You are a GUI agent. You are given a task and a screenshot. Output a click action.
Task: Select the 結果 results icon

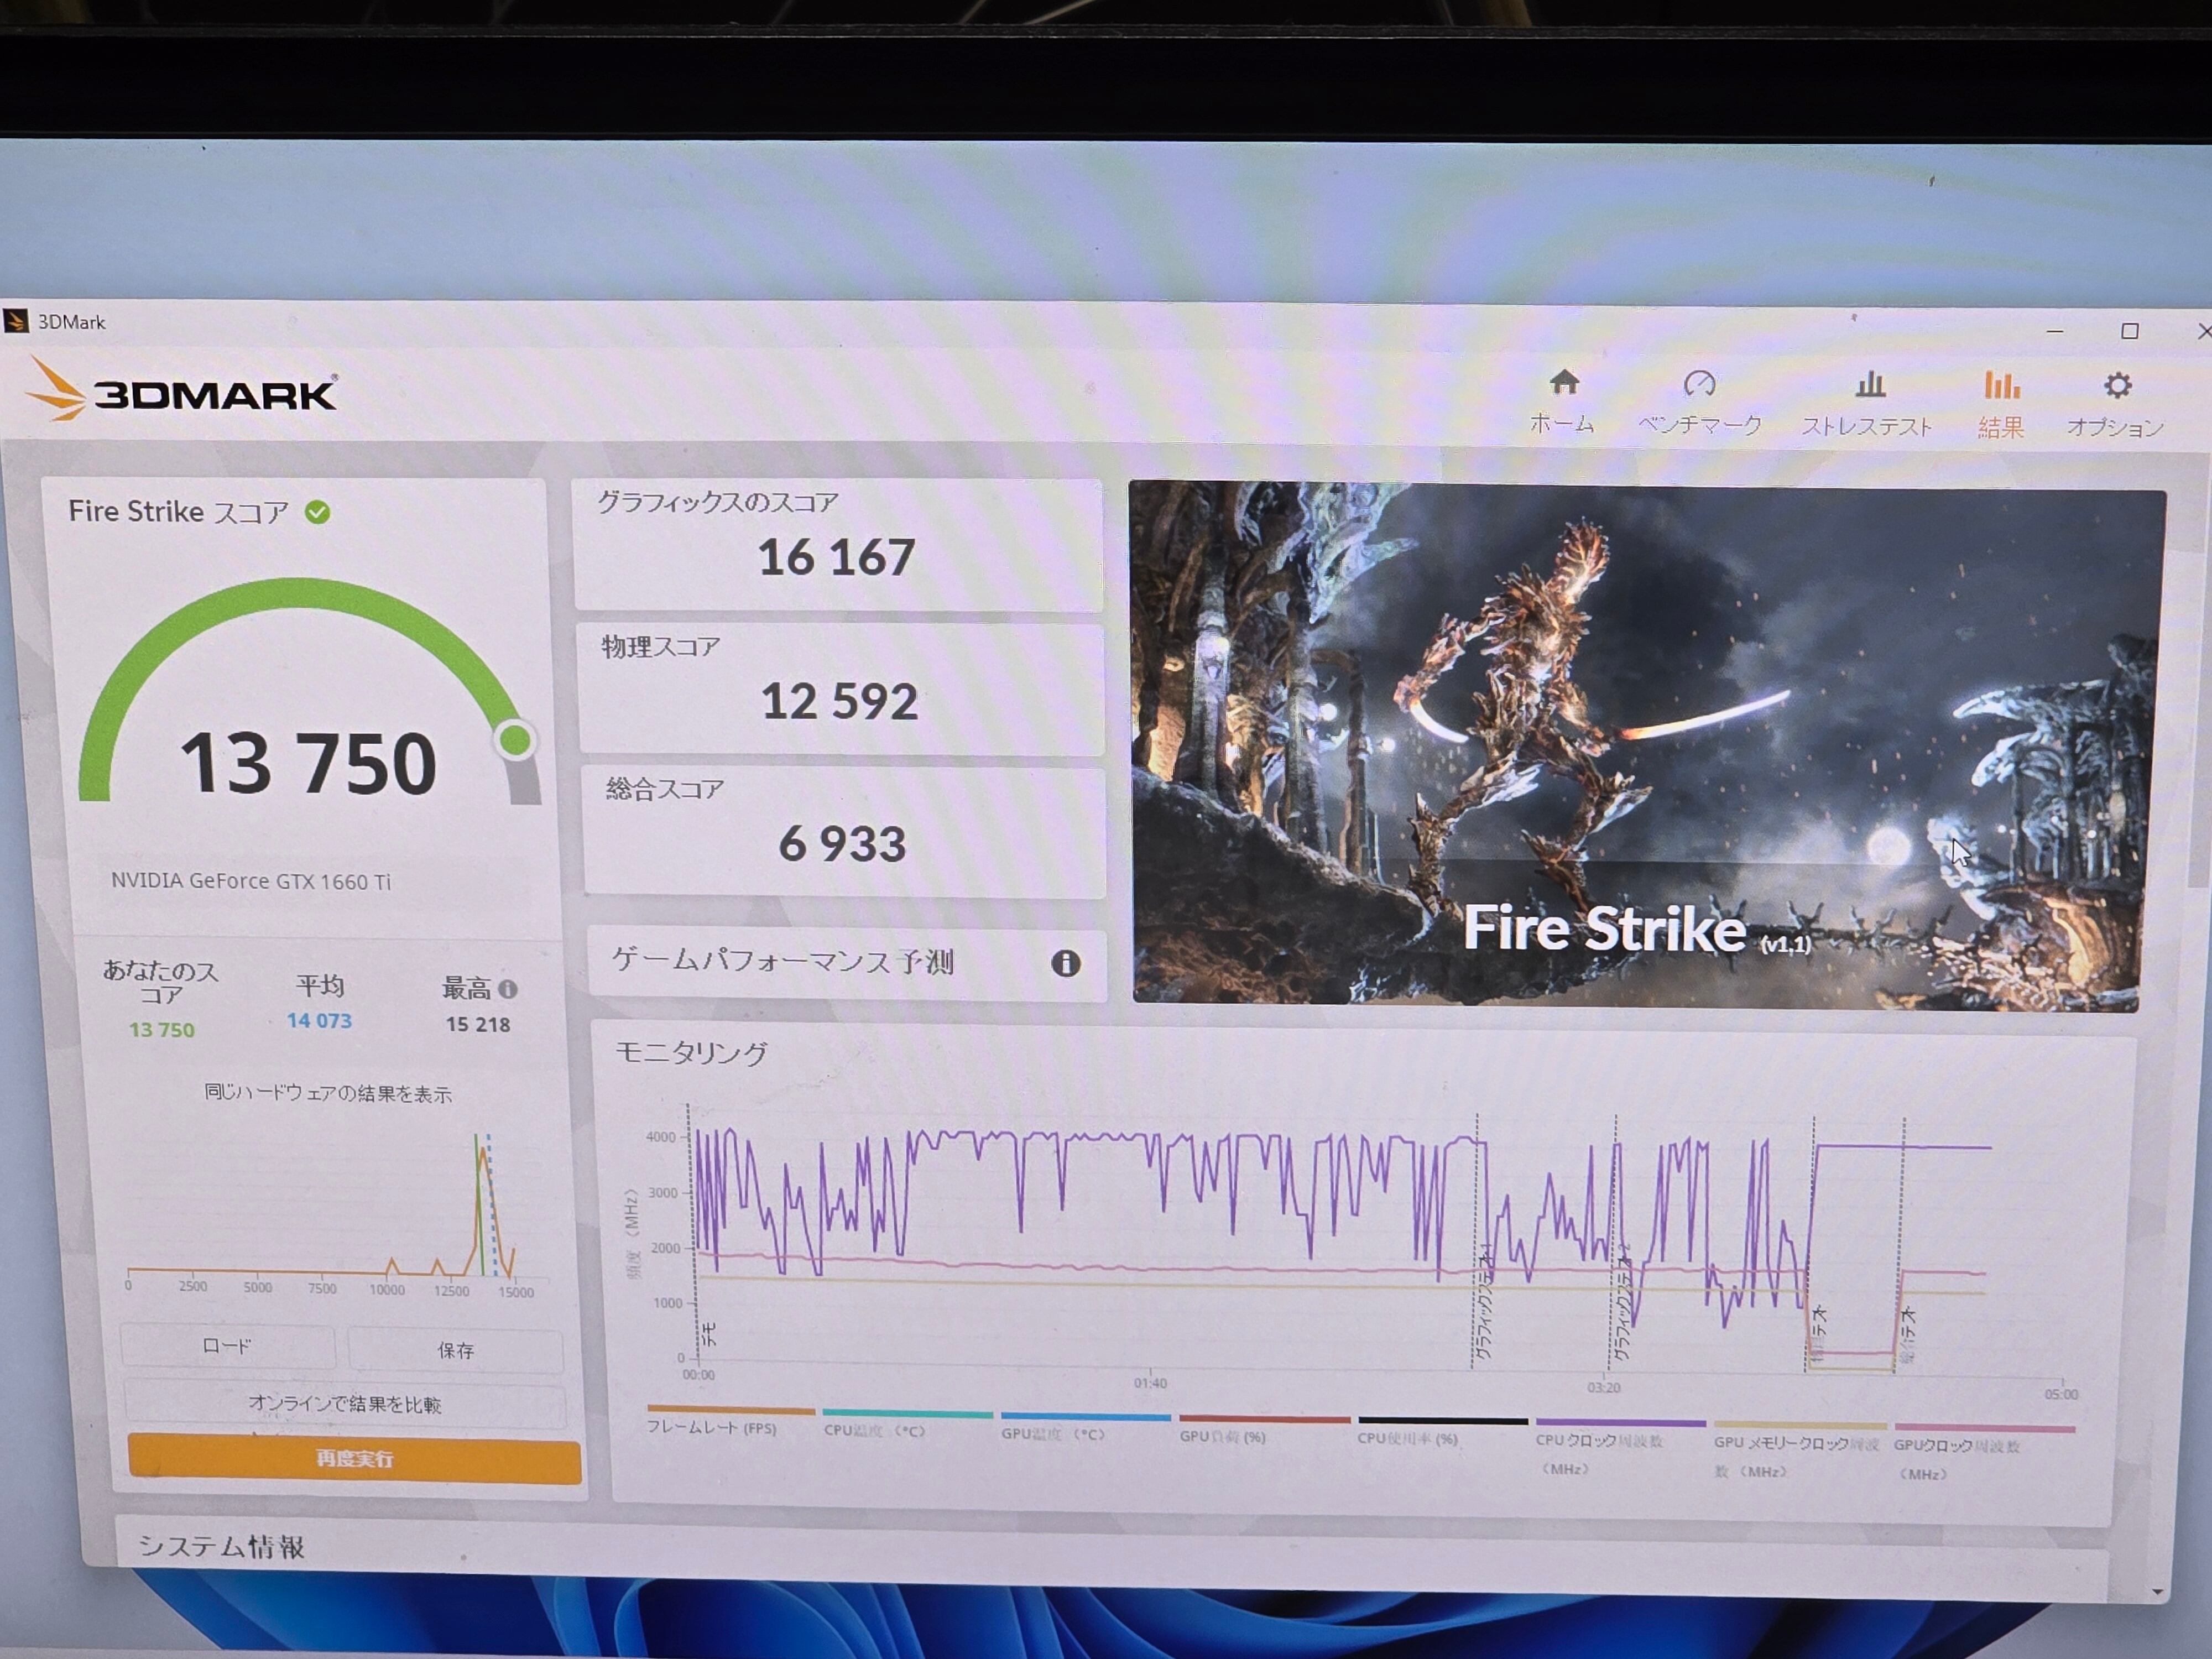coord(2000,387)
